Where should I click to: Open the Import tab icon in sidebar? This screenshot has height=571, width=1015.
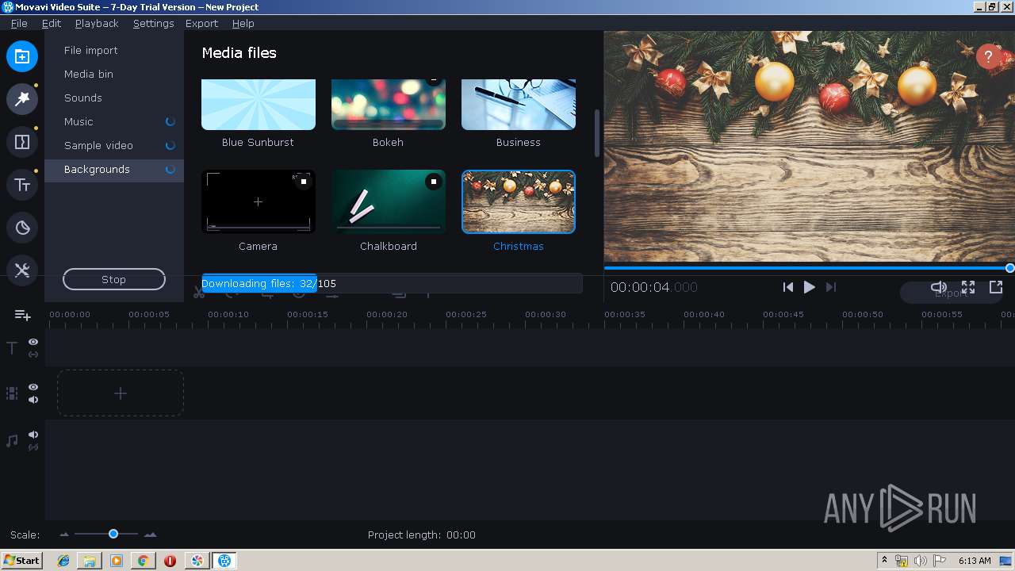(22, 56)
